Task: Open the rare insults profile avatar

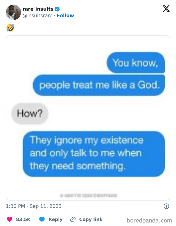Action: click(x=13, y=12)
